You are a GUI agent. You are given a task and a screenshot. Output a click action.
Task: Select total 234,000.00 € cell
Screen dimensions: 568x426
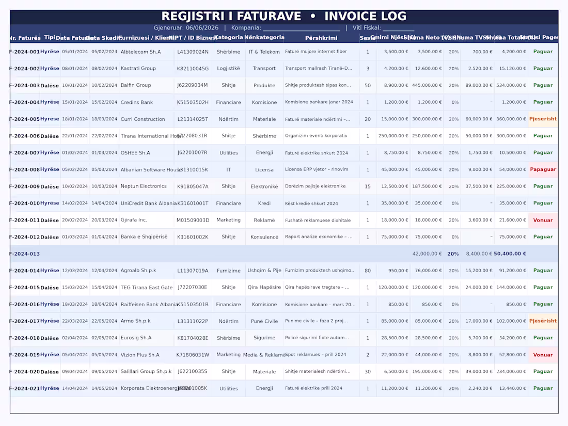tap(511, 371)
